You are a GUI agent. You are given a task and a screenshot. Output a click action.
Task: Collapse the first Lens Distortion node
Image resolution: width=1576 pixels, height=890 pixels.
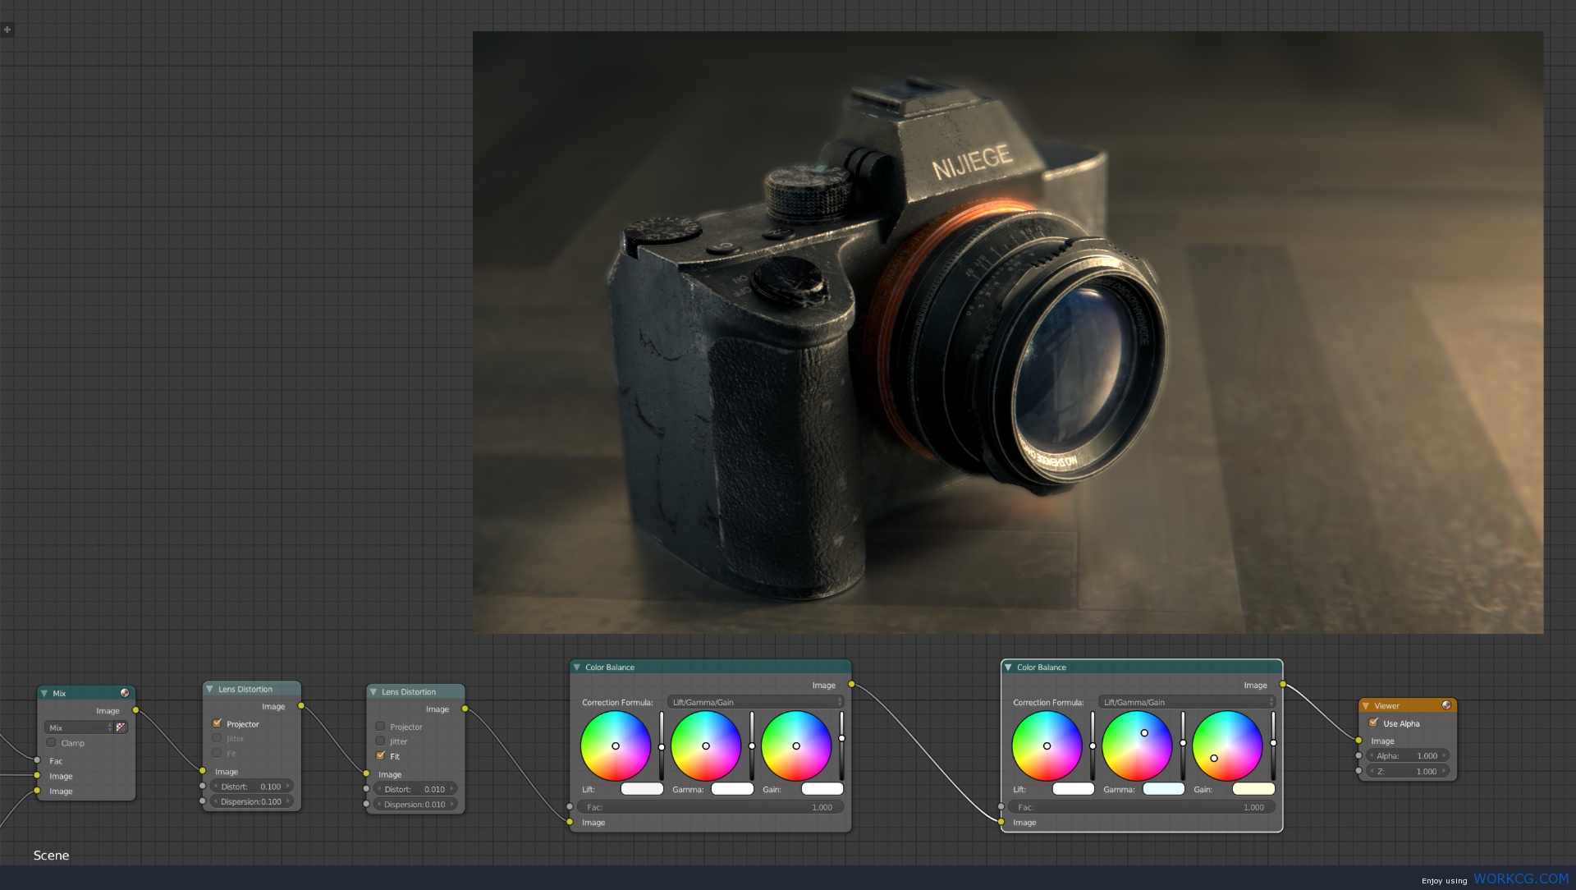pyautogui.click(x=209, y=689)
